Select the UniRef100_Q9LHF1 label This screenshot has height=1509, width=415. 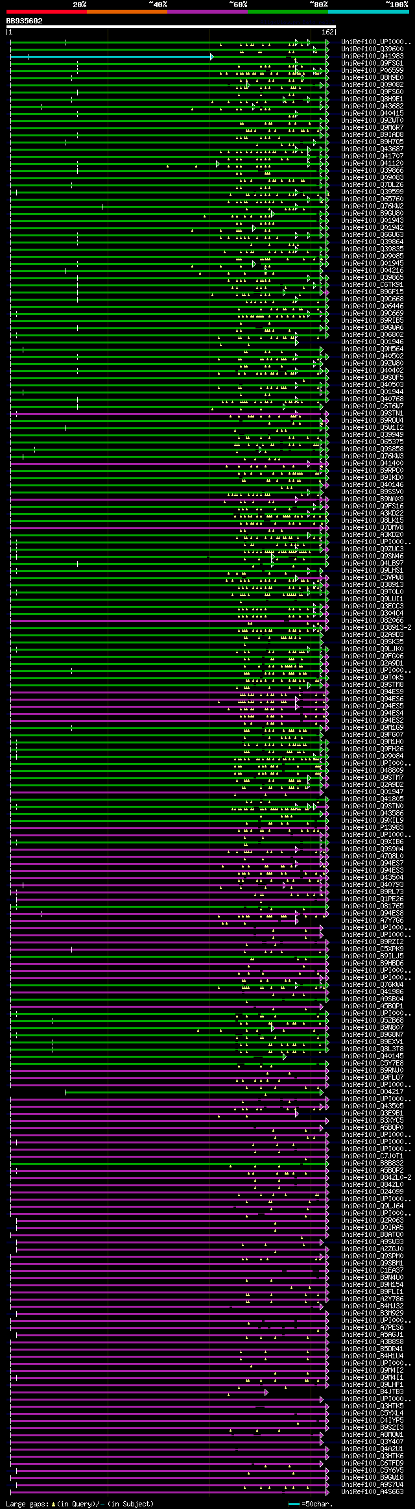pos(372,1385)
